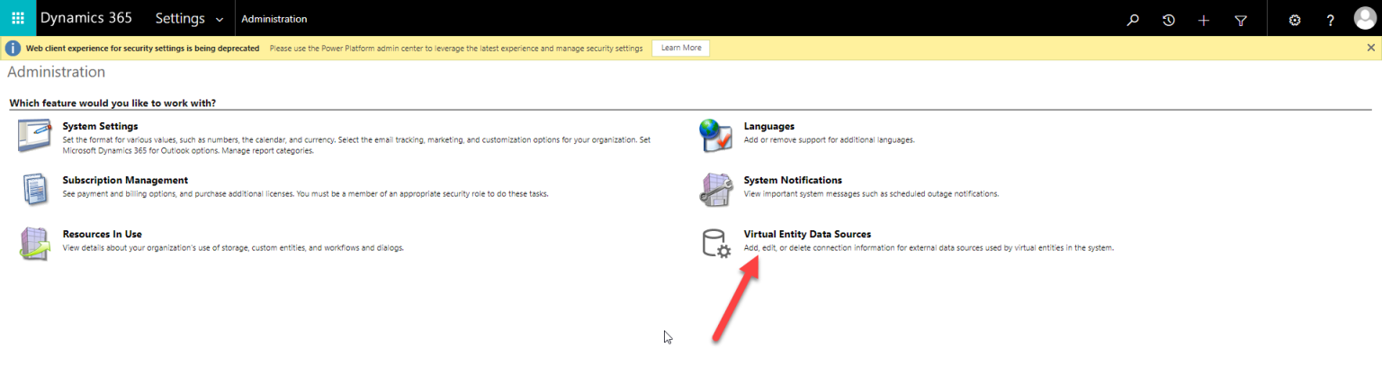
Task: Click 'Add, edit, or delete connection information' text
Action: [x=929, y=247]
